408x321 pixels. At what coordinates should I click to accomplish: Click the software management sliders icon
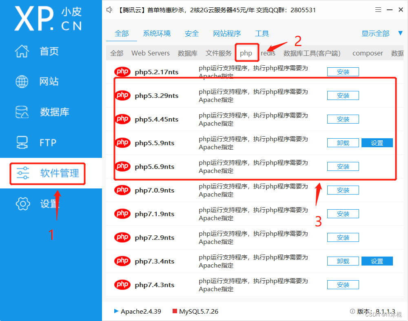click(x=23, y=173)
